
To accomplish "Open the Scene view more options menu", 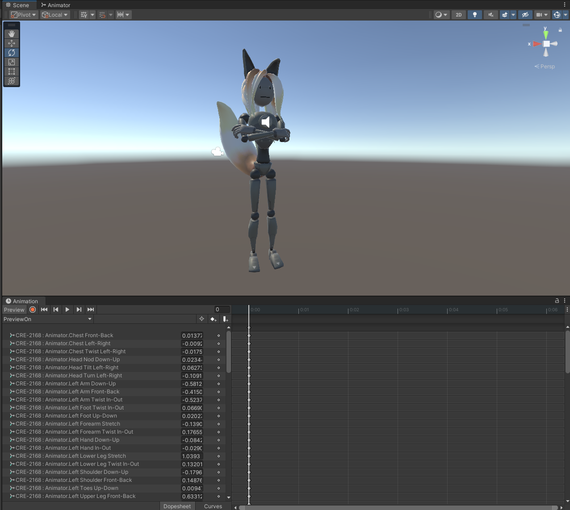I will (x=565, y=5).
